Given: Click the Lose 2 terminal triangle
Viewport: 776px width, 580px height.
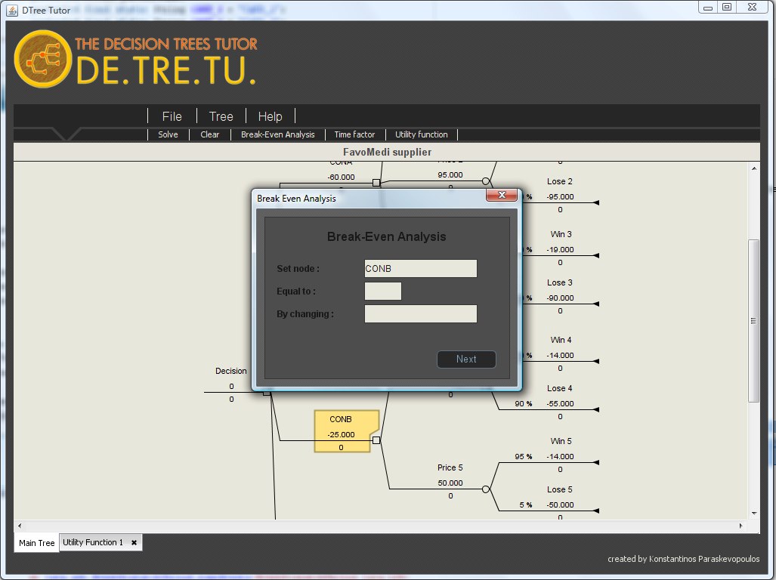Looking at the screenshot, I should (x=596, y=203).
